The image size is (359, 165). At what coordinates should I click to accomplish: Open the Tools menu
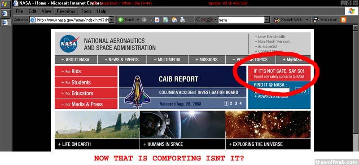[x=86, y=11]
